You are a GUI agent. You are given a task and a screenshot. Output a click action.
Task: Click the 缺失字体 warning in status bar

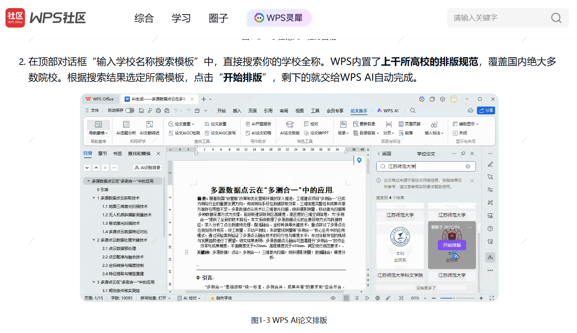pos(221,298)
